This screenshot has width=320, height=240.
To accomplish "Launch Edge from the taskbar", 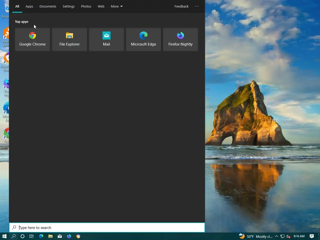I will point(41,236).
